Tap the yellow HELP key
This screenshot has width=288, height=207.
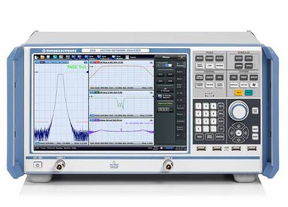pyautogui.click(x=239, y=93)
